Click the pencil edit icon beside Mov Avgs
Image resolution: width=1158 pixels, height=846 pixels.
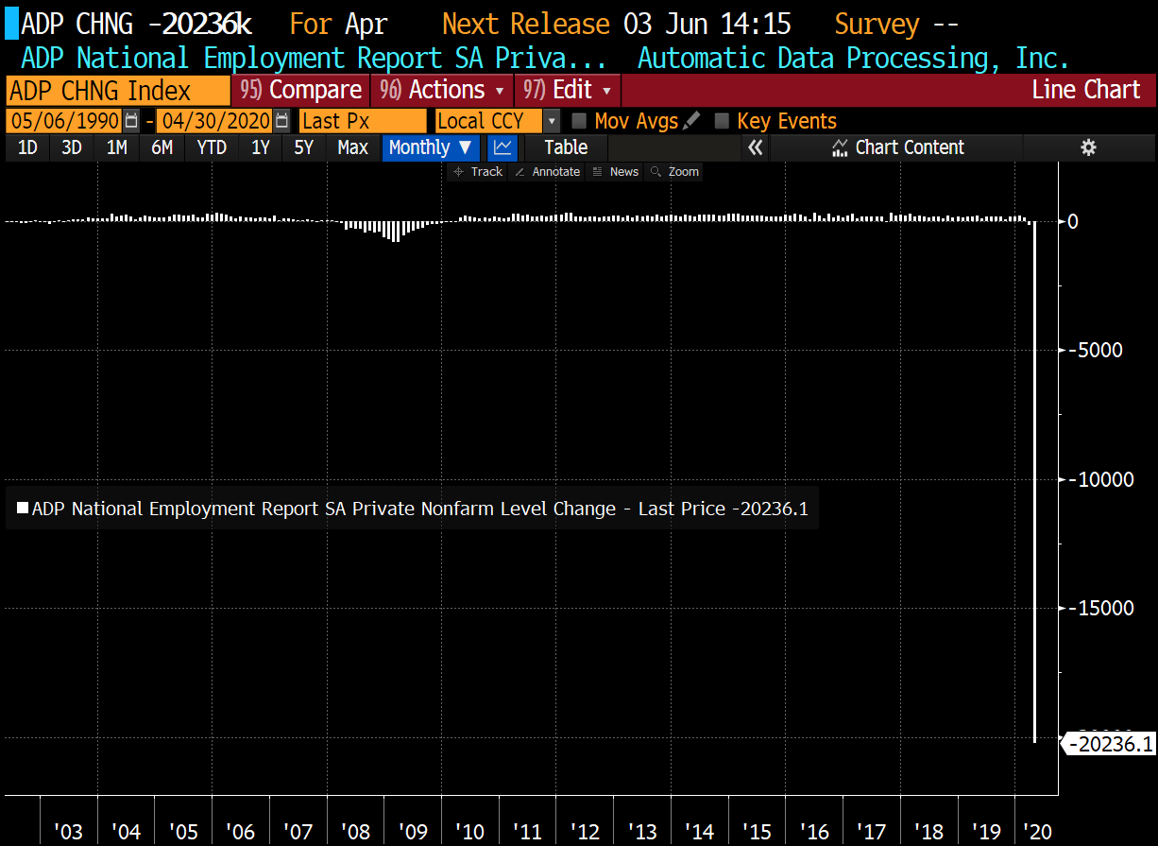pos(692,120)
